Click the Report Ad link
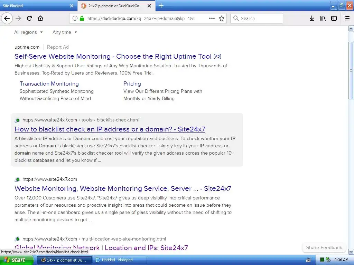The image size is (354, 265). 58,47
